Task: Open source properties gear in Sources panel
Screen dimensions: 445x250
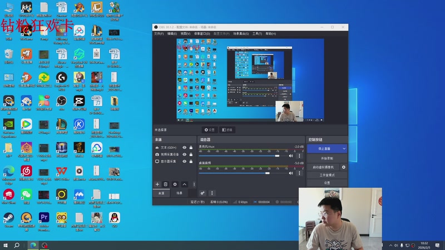Action: (175, 184)
